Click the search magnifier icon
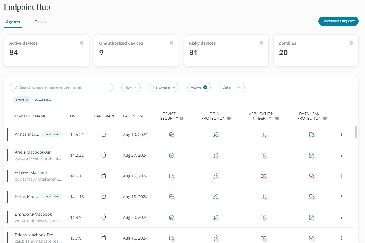The height and width of the screenshot is (243, 365). click(16, 87)
